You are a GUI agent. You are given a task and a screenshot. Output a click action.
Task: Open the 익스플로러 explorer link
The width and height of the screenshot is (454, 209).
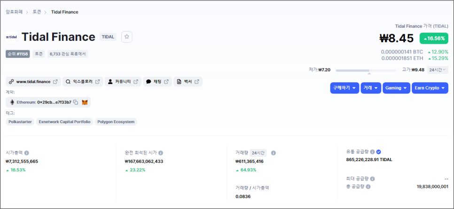click(83, 82)
